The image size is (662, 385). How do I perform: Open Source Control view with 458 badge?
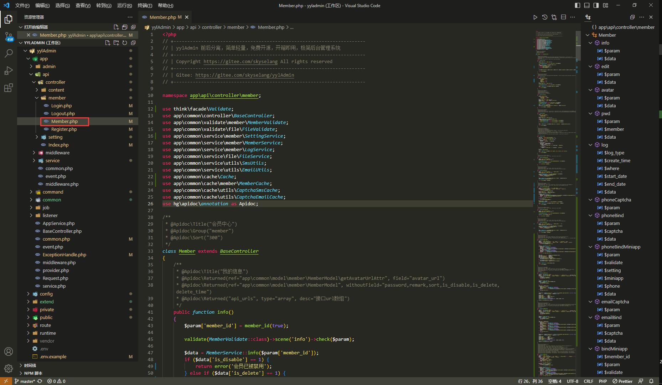pos(9,36)
